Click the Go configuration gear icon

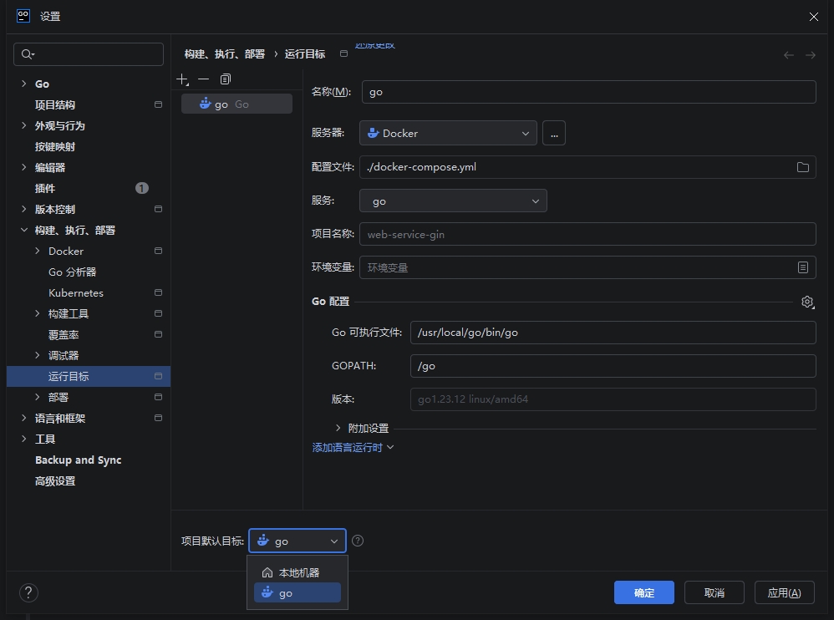point(806,302)
